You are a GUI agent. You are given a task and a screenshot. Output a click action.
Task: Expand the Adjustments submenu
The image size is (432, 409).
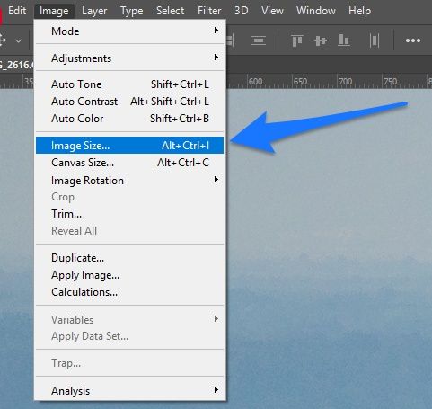pyautogui.click(x=129, y=58)
